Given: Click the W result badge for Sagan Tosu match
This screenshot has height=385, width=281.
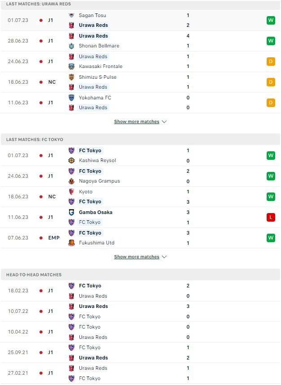Looking at the screenshot, I should pyautogui.click(x=271, y=21).
